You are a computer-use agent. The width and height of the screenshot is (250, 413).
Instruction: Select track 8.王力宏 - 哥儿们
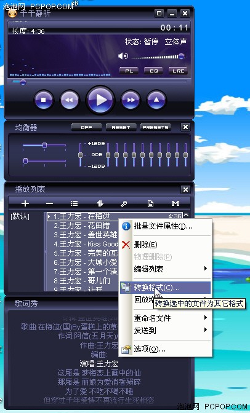click(82, 280)
